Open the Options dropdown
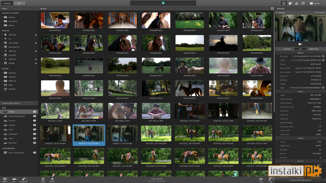Screen dimensions: 326x183 pyautogui.click(x=317, y=3)
